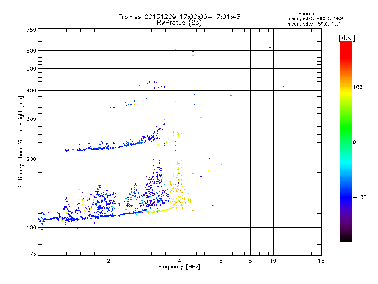Click the '[deg]' colorbar unit label
378x284 pixels.
(x=347, y=38)
